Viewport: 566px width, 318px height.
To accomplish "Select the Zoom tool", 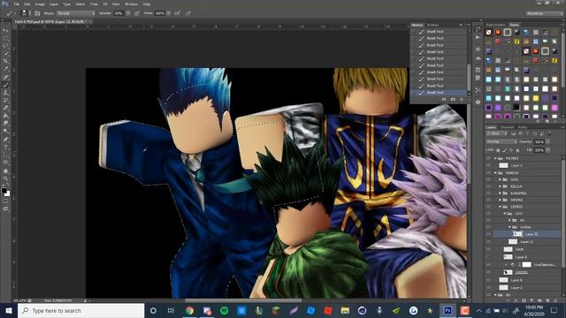I will 5,178.
